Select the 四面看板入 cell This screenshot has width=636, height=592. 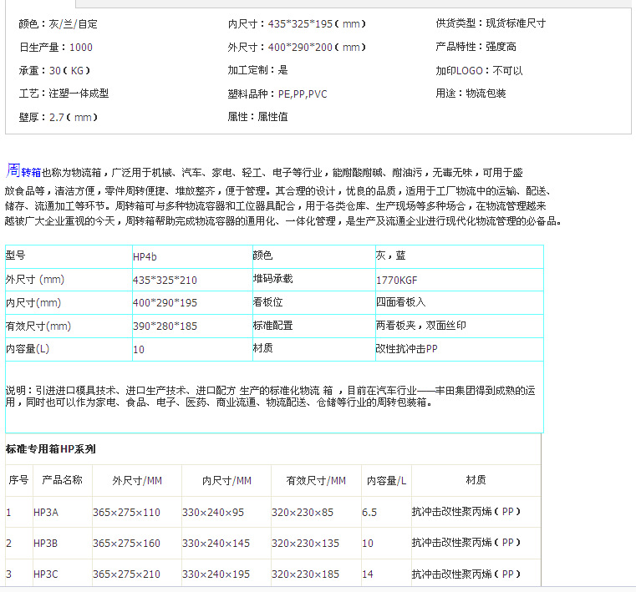[460, 303]
